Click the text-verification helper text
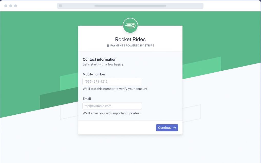Screen dimensions: 261x163 (x=115, y=89)
